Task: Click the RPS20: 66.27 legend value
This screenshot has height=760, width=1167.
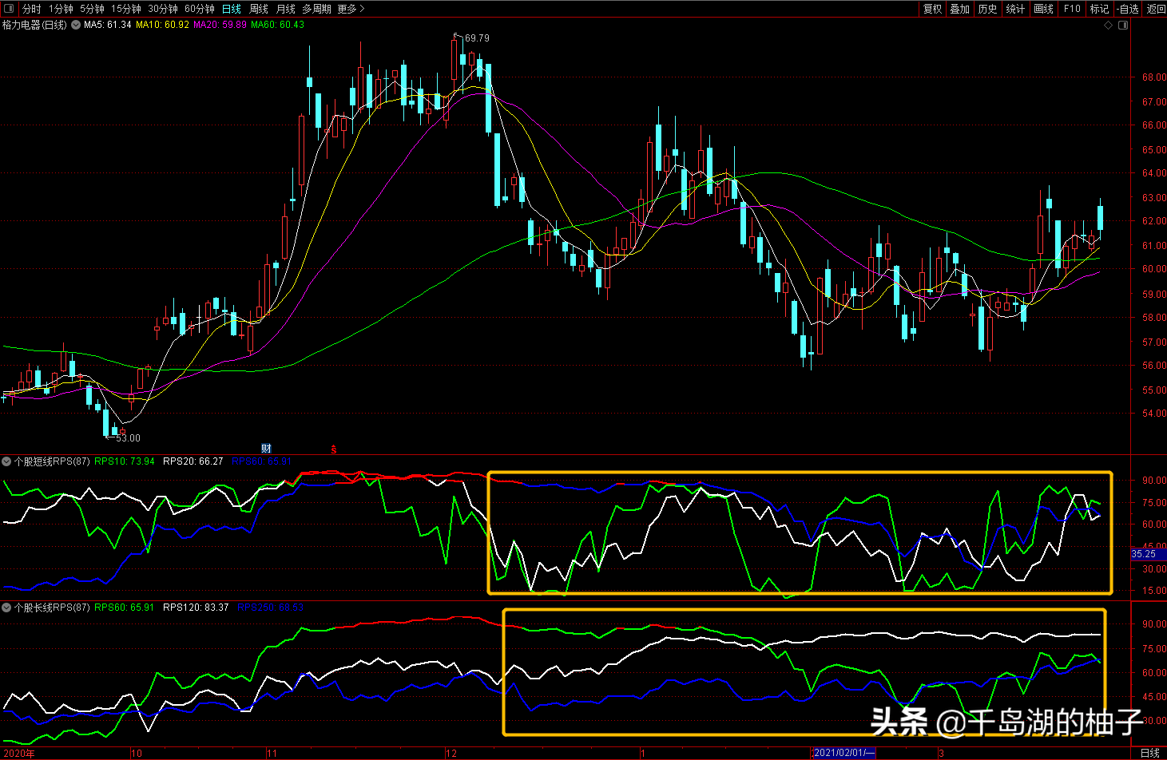Action: (x=193, y=461)
